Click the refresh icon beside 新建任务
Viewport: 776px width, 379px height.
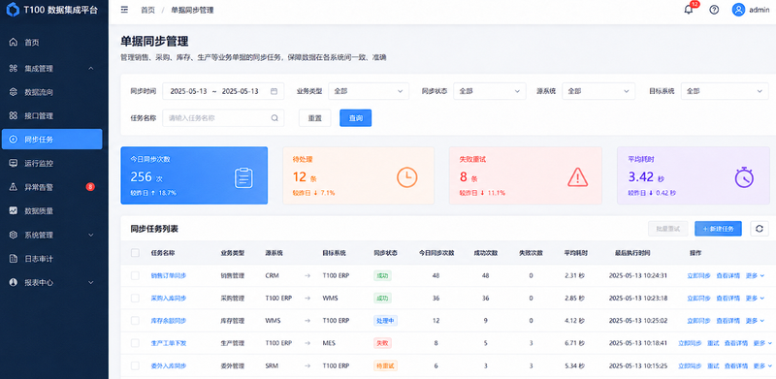[760, 229]
